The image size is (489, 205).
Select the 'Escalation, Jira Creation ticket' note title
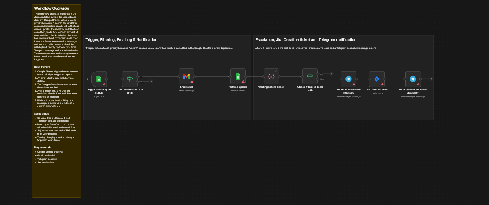coord(306,40)
